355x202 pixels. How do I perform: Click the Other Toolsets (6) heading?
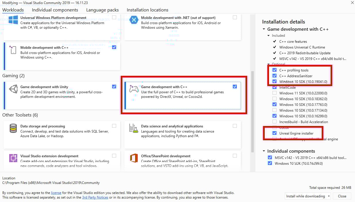pos(20,115)
